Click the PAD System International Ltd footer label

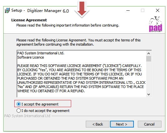(x=27, y=116)
